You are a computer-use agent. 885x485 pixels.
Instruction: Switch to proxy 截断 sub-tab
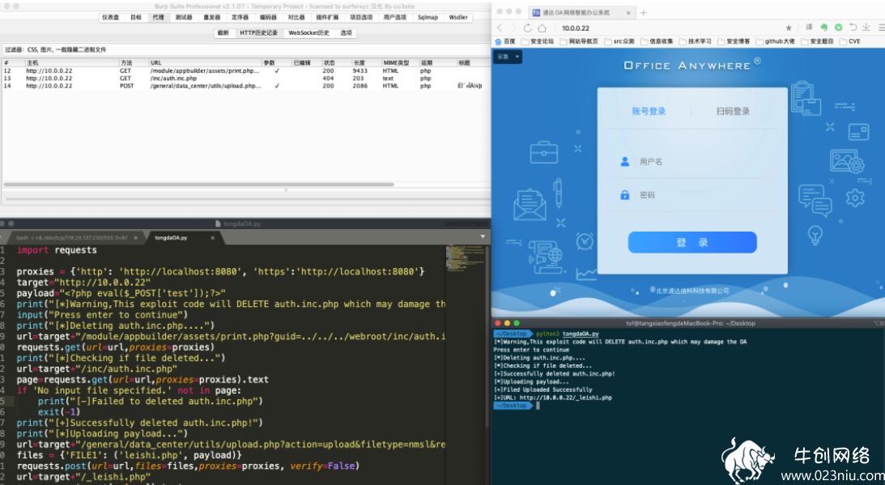223,32
